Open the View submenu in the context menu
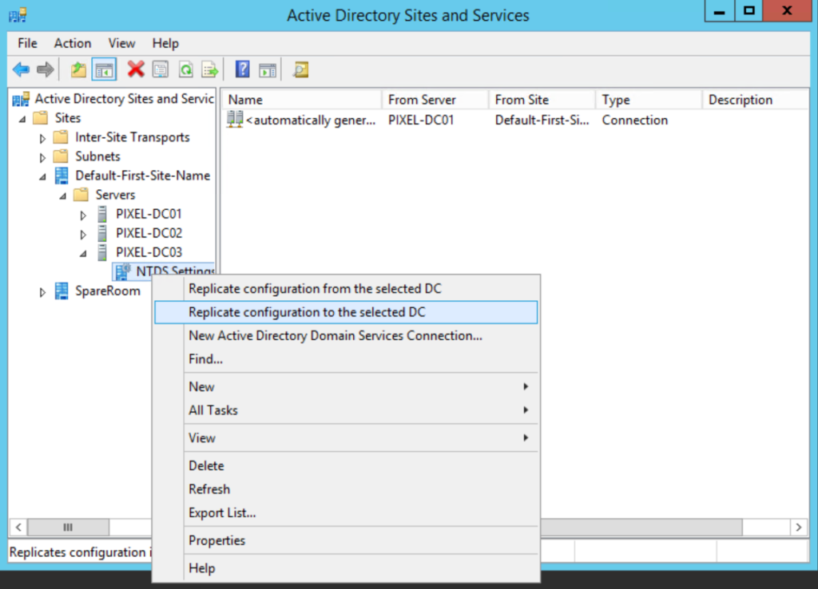818x589 pixels. click(201, 437)
